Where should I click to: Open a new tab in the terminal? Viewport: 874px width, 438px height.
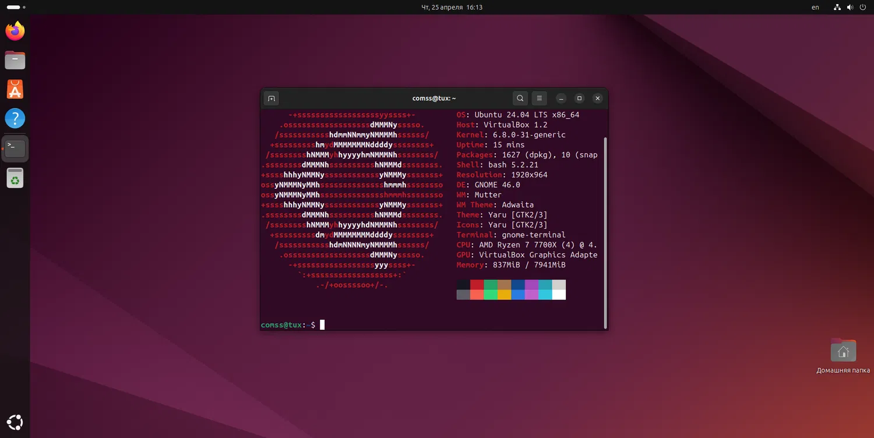(271, 98)
